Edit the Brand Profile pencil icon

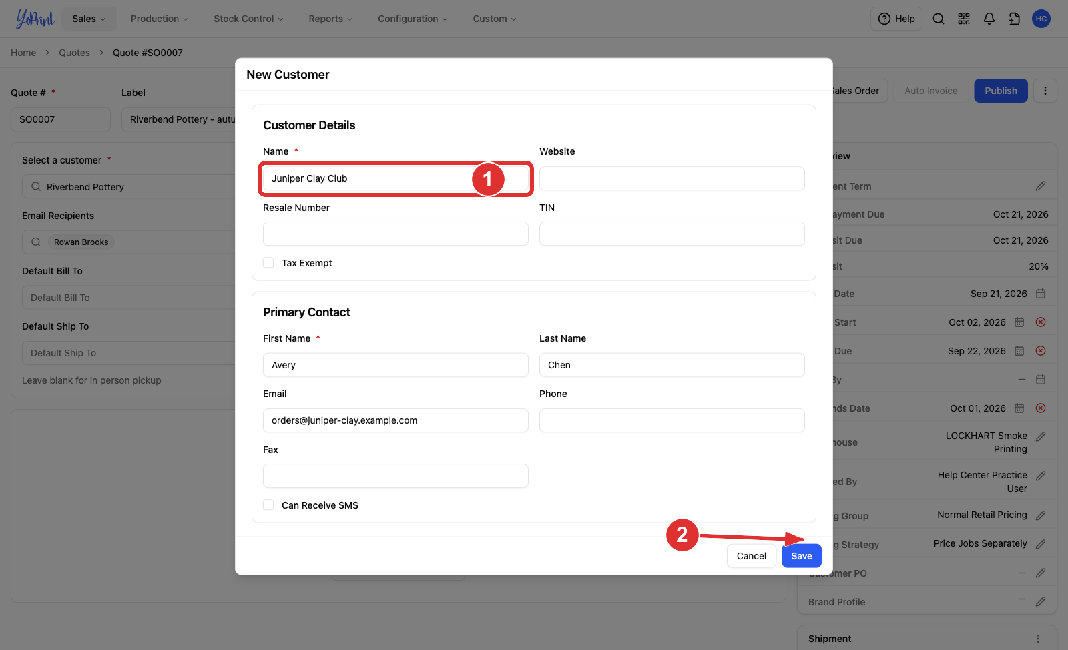pos(1040,601)
